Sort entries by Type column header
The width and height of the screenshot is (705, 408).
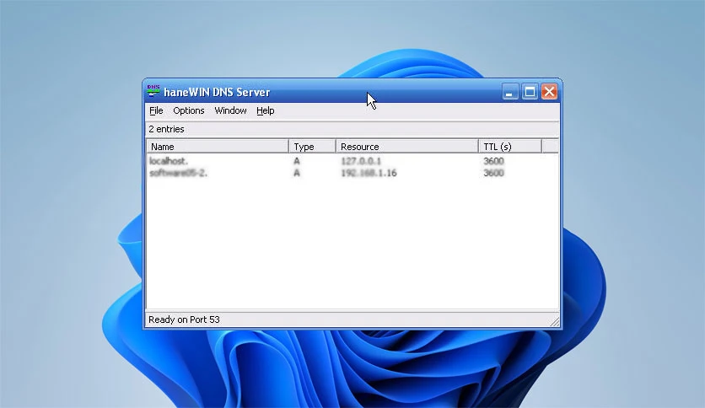[312, 147]
